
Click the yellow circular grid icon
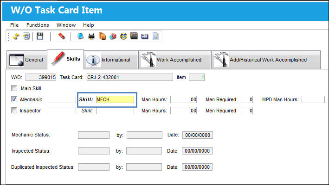[123, 37]
